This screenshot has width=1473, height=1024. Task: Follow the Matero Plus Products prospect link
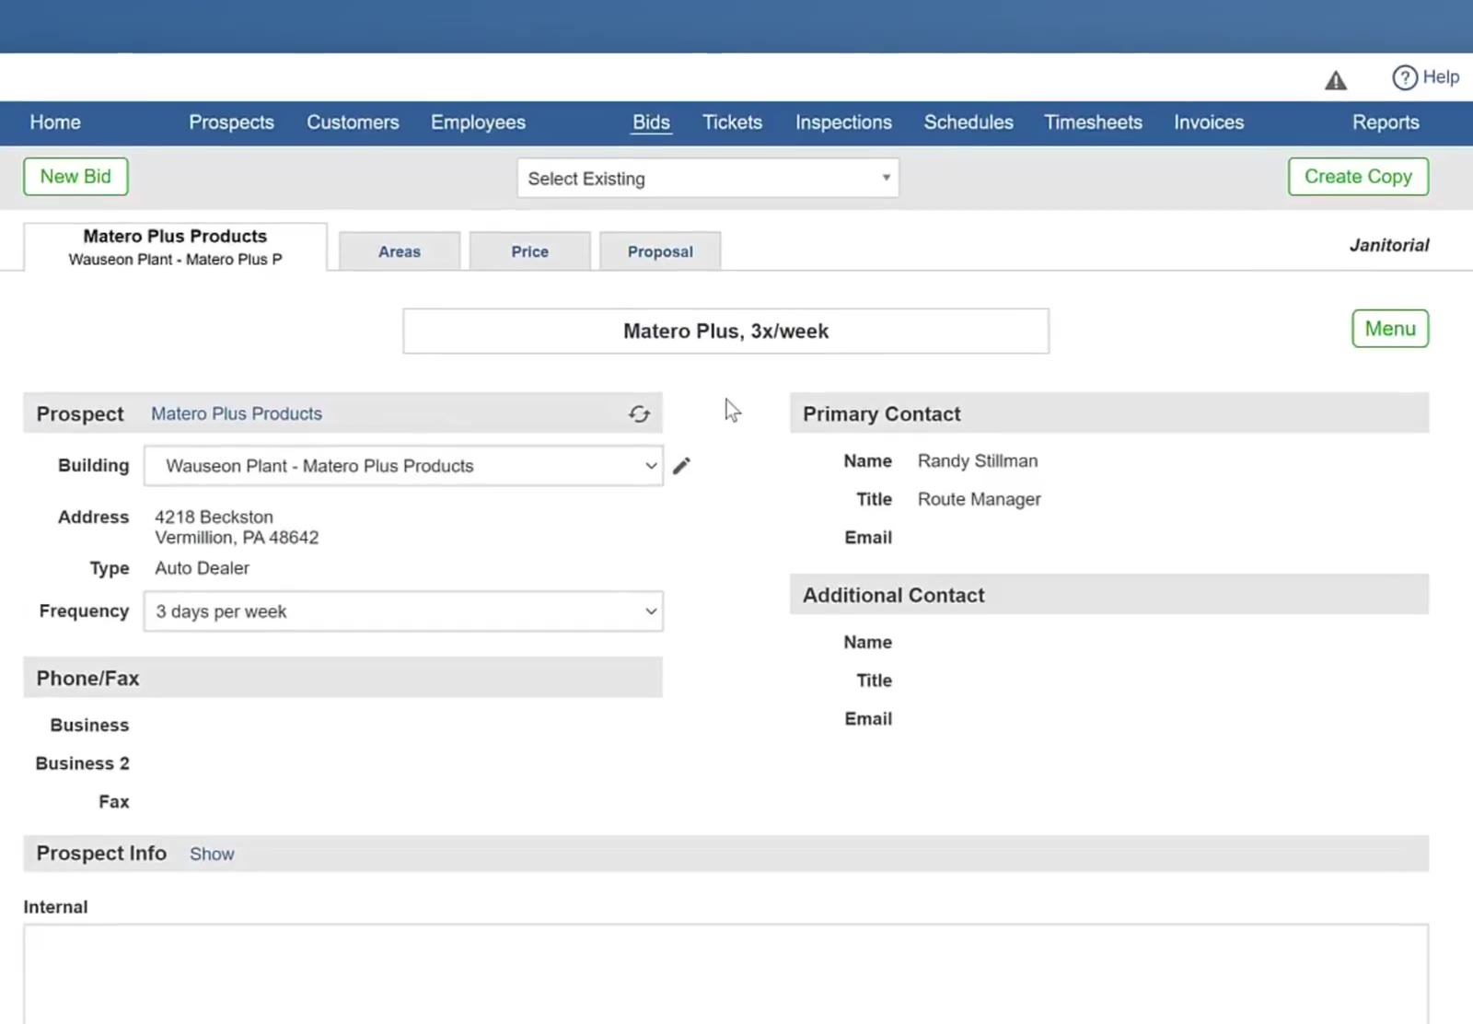pos(237,414)
